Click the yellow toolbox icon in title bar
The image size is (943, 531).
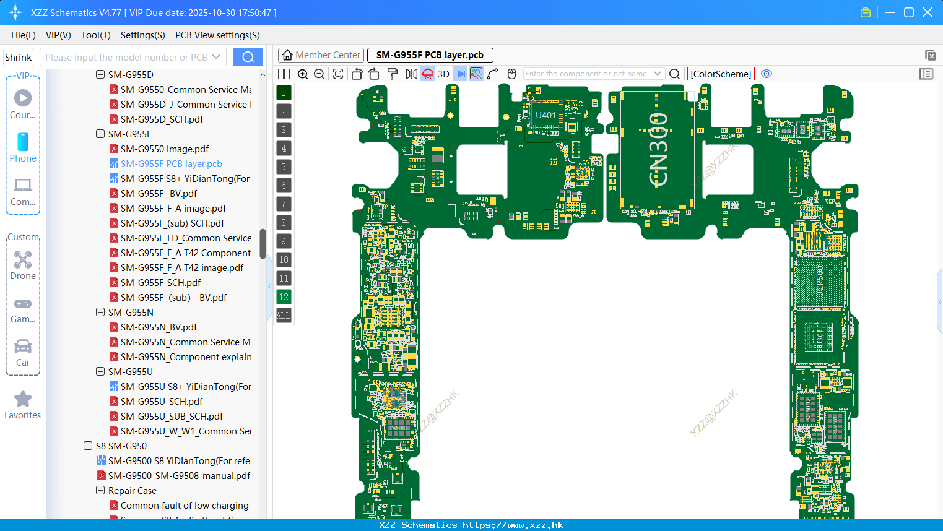click(866, 12)
